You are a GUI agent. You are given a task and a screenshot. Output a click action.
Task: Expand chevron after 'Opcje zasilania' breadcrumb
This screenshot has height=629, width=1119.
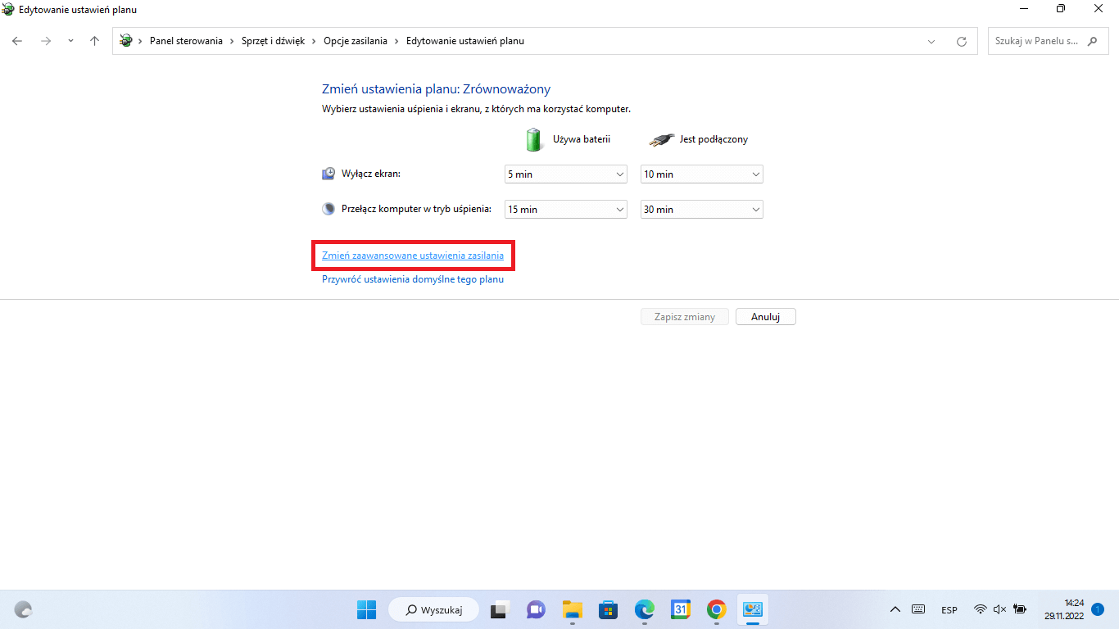click(x=397, y=41)
